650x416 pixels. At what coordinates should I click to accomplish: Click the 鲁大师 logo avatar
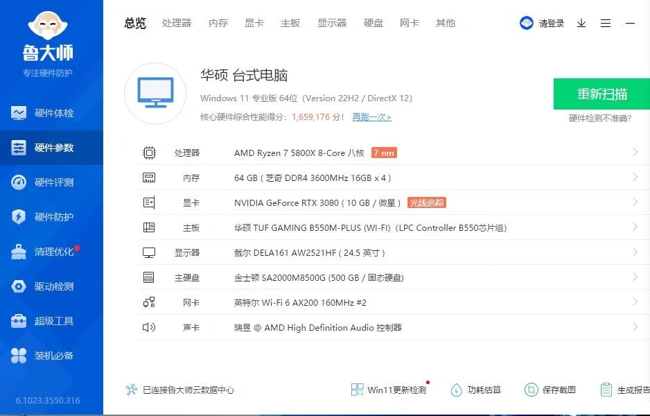(x=48, y=26)
